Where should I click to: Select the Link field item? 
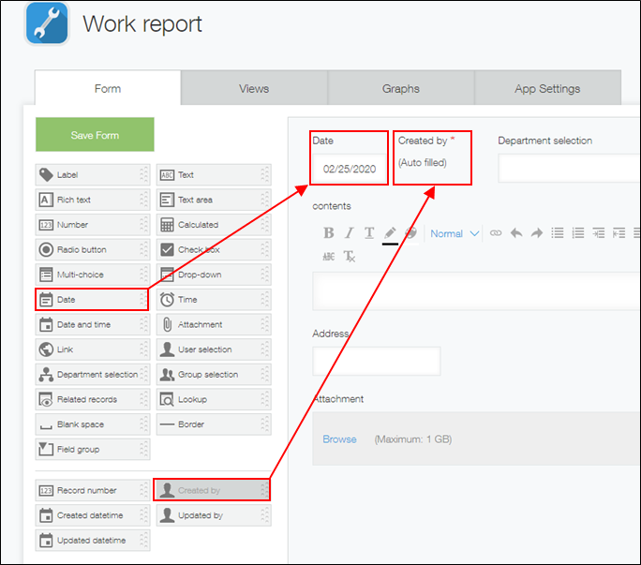pyautogui.click(x=93, y=349)
